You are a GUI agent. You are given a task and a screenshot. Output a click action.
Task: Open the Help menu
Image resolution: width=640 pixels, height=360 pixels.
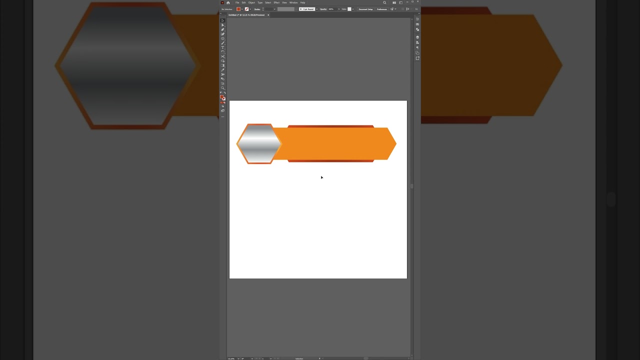[302, 2]
